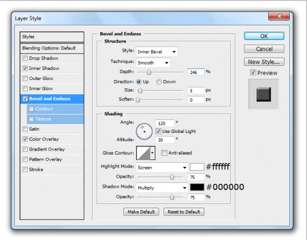This screenshot has width=307, height=240.
Task: Select the Styles entry in the list
Action: (x=52, y=36)
